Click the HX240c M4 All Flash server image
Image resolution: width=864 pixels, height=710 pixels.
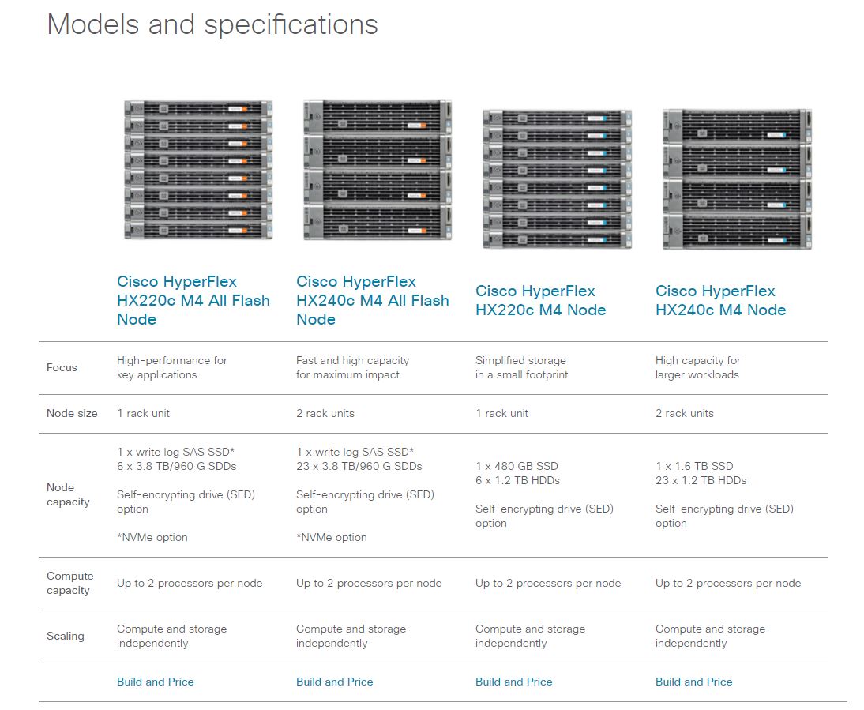point(378,170)
